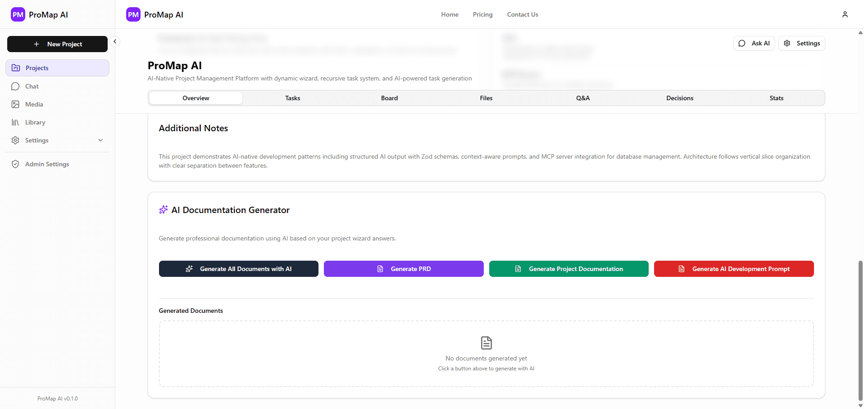Click Generate AI Development Prompt
The image size is (864, 409).
733,269
